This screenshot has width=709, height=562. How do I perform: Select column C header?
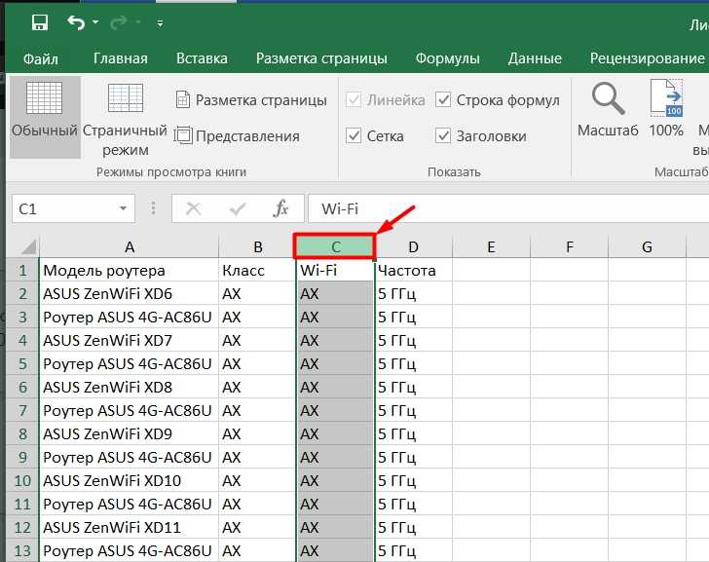[335, 246]
